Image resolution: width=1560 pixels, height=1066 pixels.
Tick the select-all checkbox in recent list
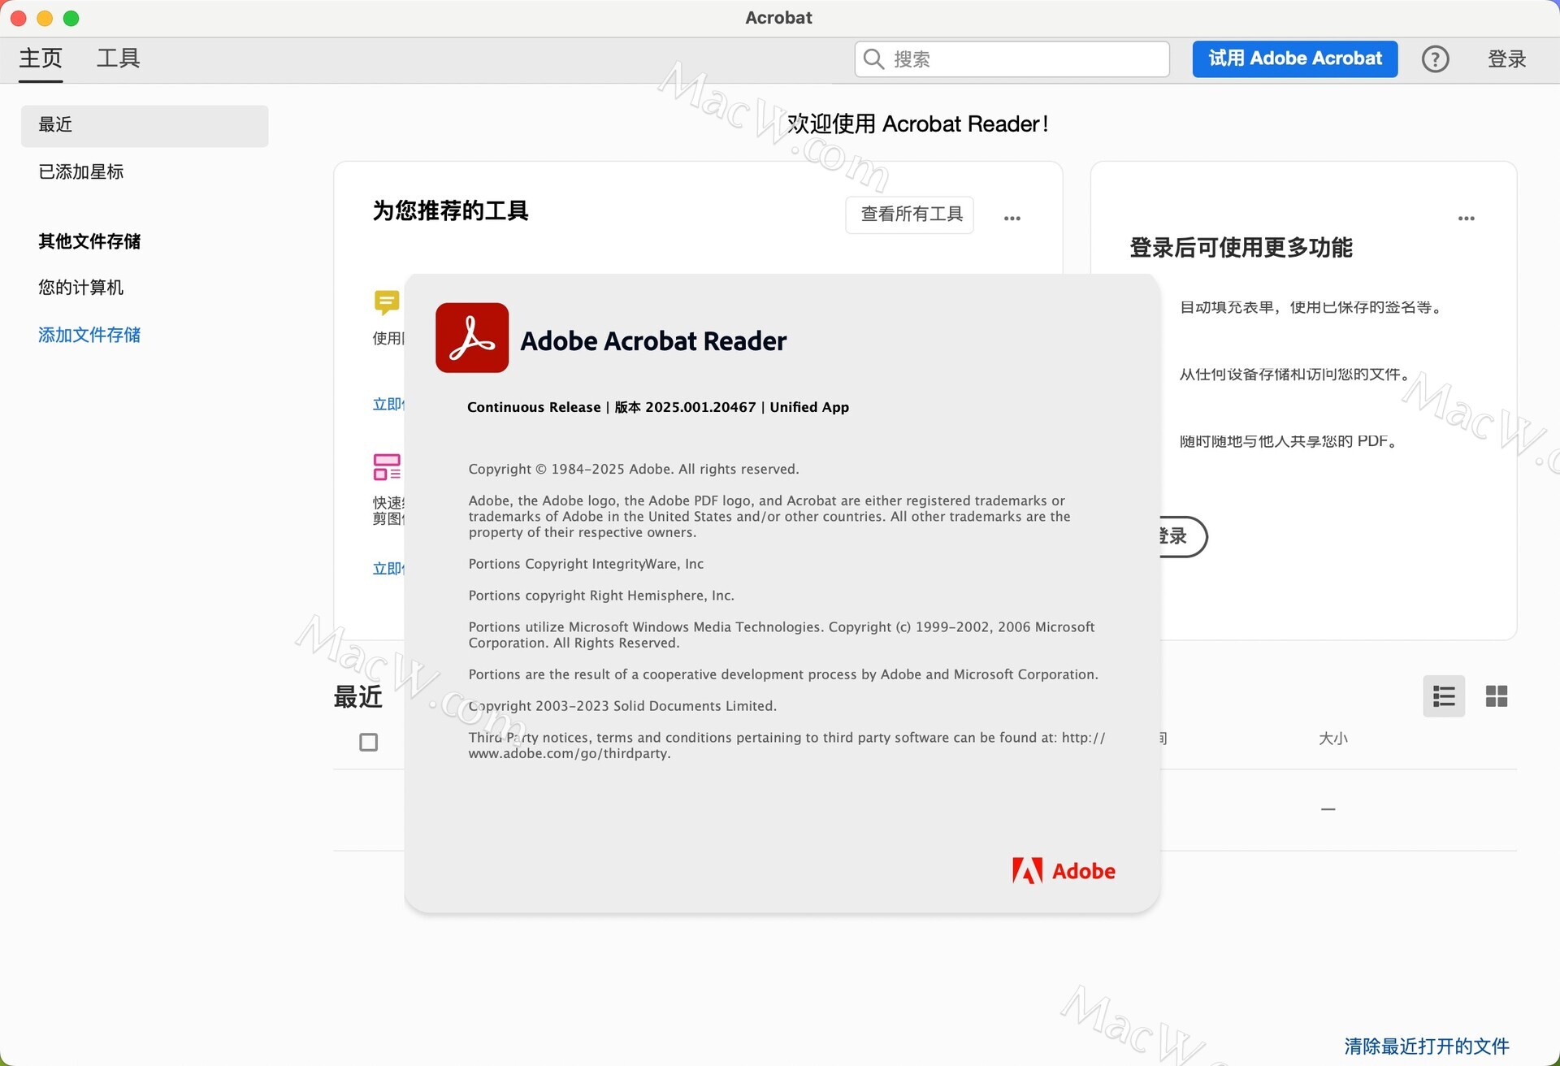click(x=368, y=742)
